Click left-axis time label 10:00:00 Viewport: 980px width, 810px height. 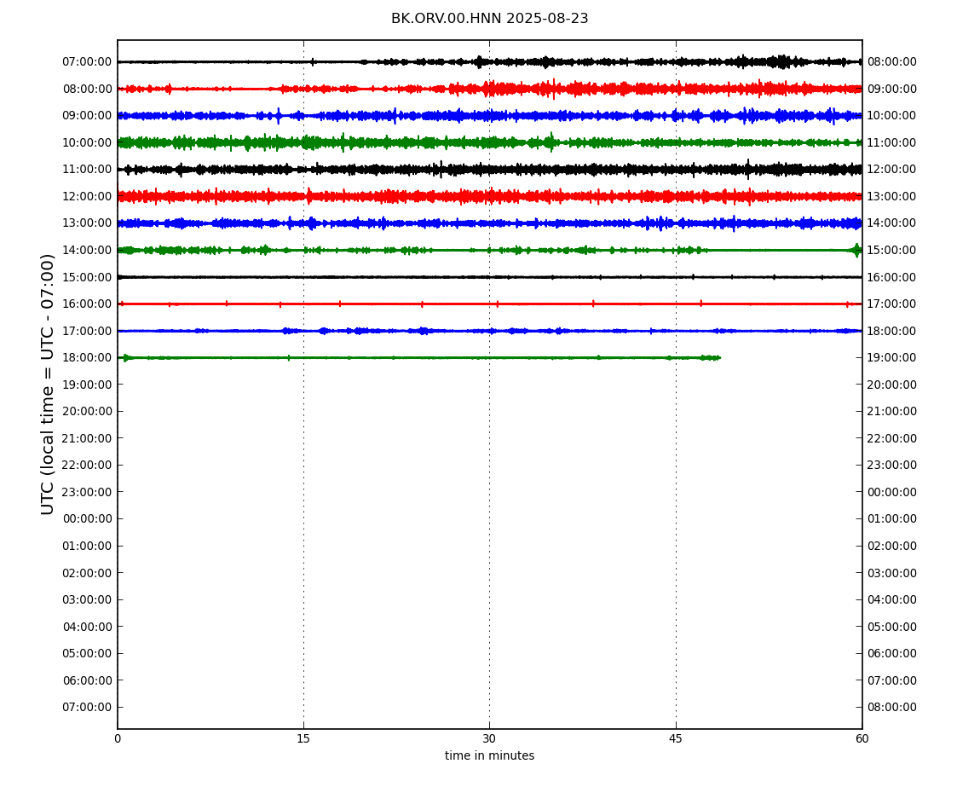tap(87, 142)
